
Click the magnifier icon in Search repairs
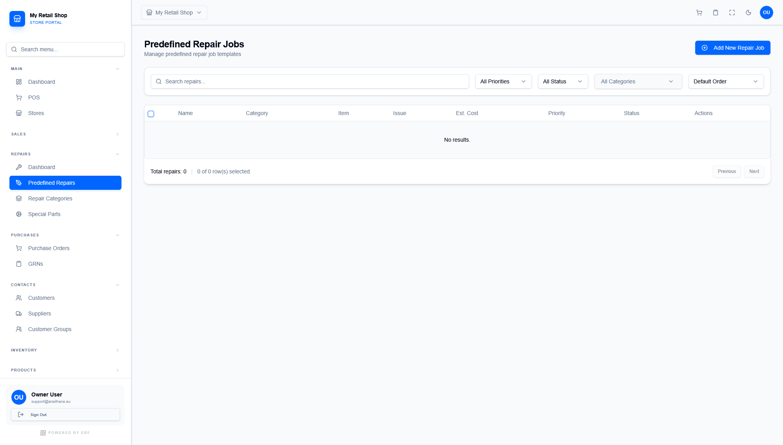159,81
